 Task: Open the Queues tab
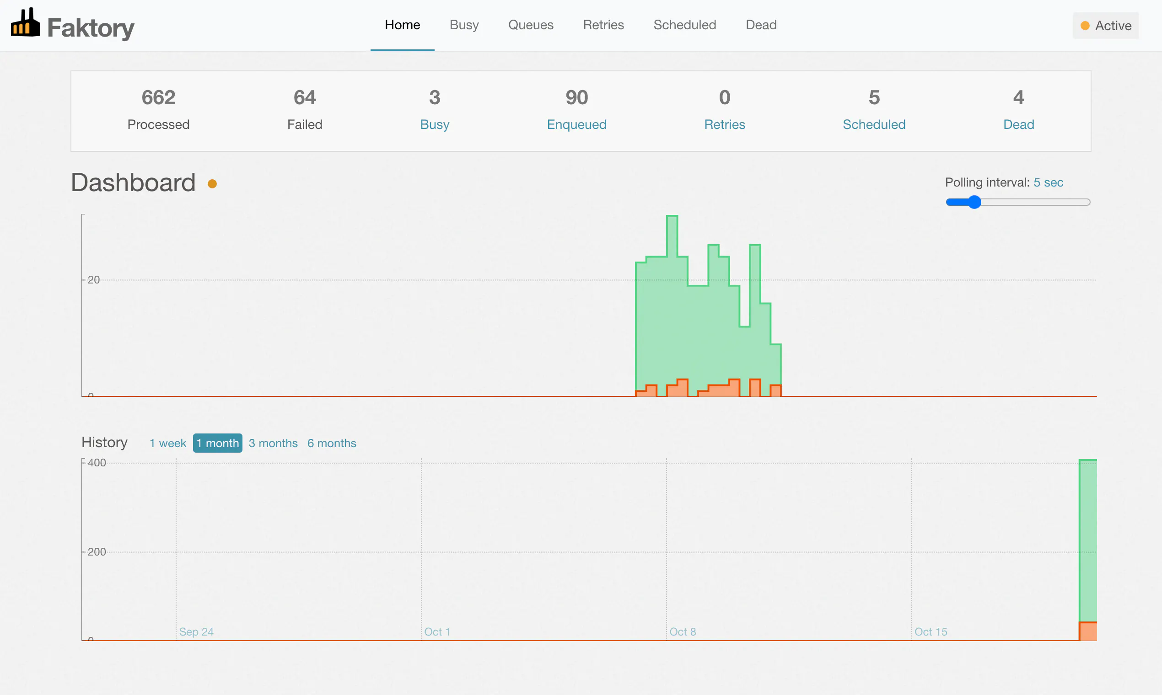pyautogui.click(x=531, y=25)
